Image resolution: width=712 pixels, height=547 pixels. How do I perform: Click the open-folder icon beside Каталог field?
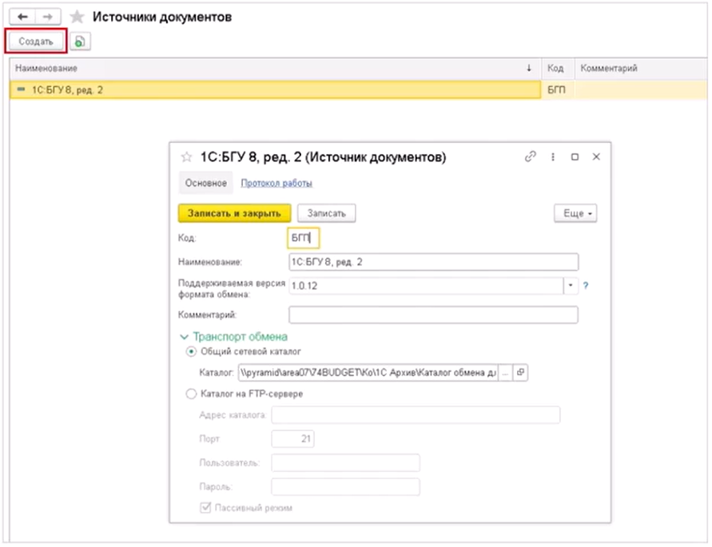coord(521,372)
